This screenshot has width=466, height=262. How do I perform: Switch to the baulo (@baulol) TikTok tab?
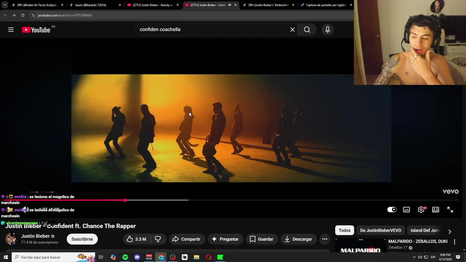(x=91, y=5)
